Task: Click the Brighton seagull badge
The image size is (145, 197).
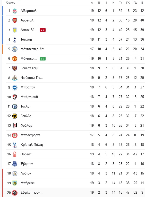Action: 15,87
